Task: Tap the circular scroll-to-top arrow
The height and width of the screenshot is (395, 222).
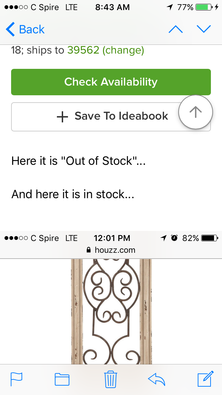Action: coord(195,112)
